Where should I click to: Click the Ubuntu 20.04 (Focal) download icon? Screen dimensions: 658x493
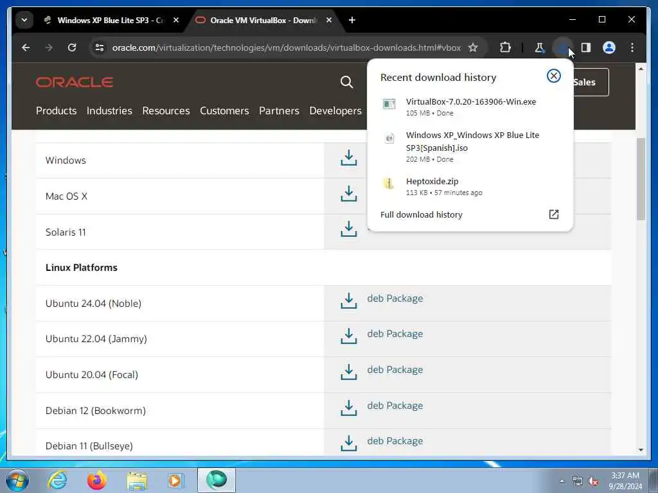pyautogui.click(x=349, y=372)
